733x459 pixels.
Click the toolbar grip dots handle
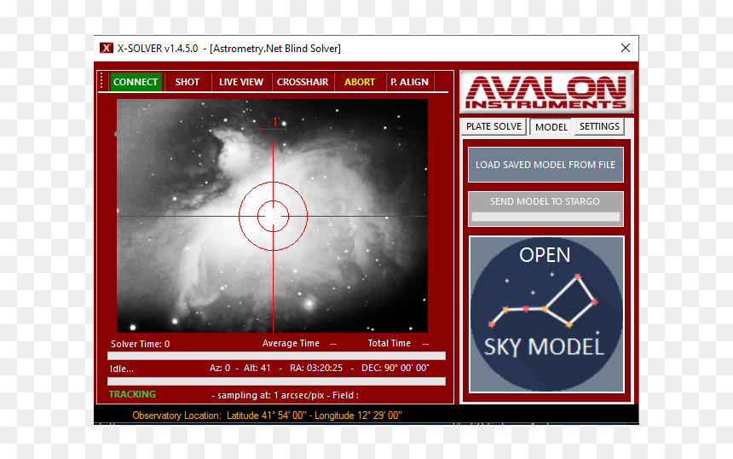pos(101,81)
